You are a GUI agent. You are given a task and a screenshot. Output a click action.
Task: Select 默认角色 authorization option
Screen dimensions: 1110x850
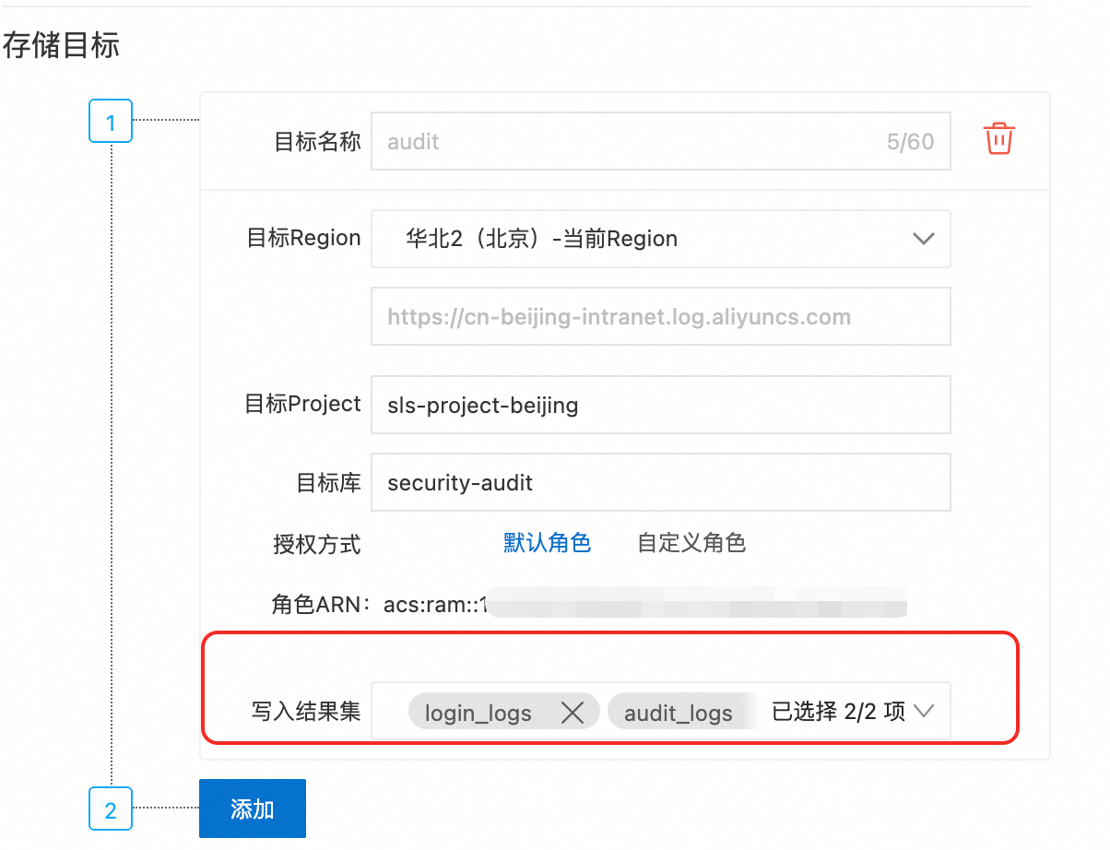coord(547,543)
